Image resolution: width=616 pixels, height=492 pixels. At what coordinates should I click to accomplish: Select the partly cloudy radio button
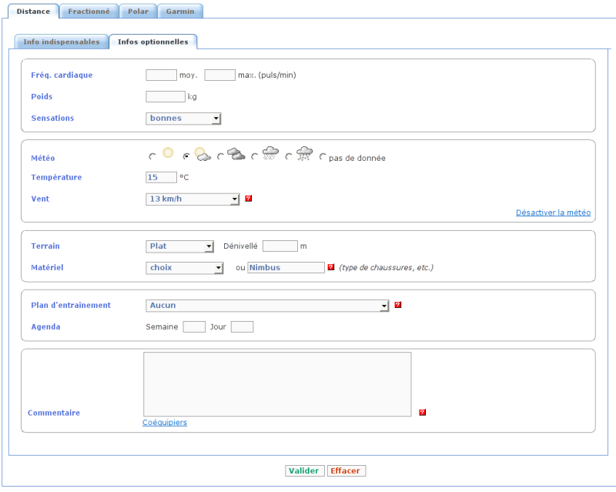186,156
